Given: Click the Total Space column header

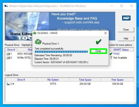Looking at the screenshot, I should pyautogui.click(x=85, y=80).
